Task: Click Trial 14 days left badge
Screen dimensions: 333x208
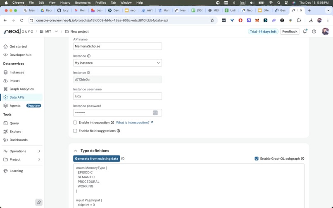Action: 263,32
